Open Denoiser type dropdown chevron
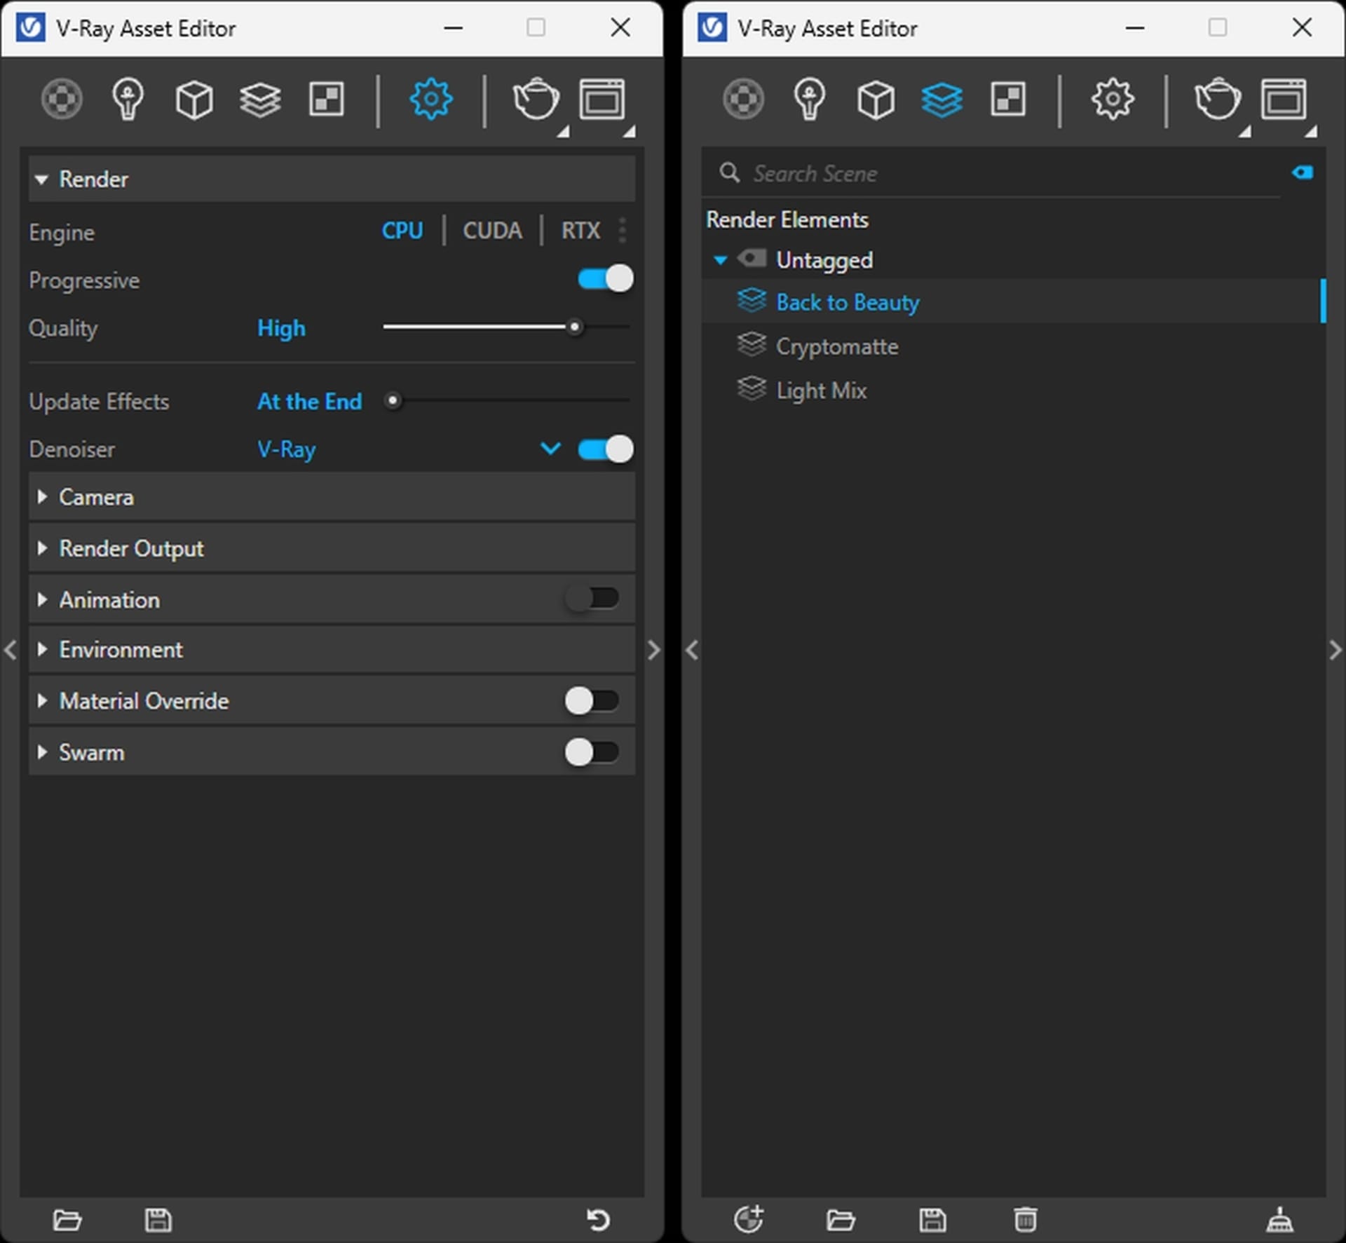Image resolution: width=1346 pixels, height=1243 pixels. coord(550,449)
